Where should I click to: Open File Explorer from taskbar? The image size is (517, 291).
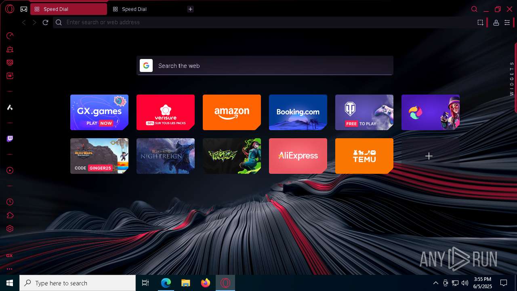pos(186,283)
